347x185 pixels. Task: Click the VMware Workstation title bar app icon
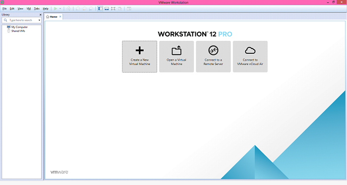pos(2,2)
